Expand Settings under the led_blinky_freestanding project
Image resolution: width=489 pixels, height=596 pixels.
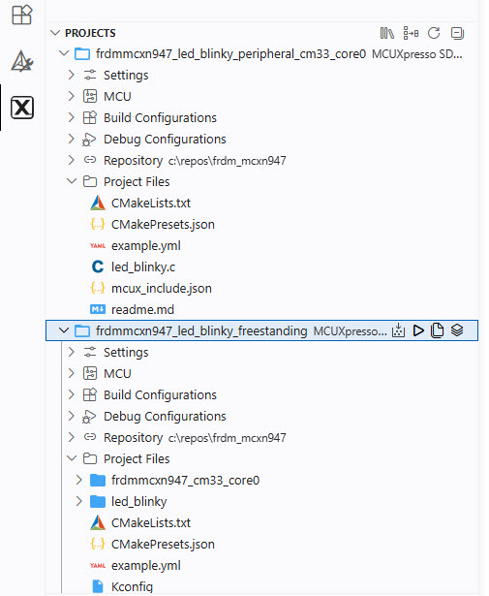(x=71, y=352)
